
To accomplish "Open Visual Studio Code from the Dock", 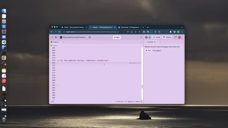I will click(x=4, y=42).
